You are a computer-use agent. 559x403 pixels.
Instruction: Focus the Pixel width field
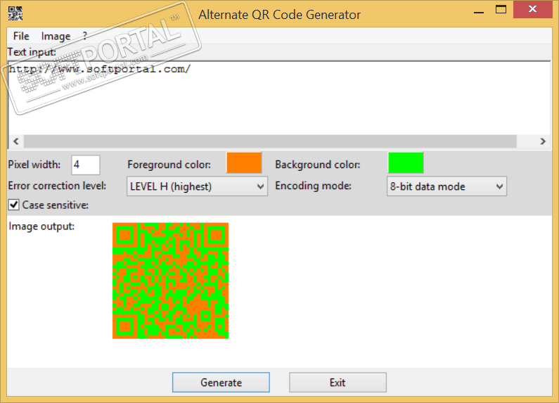tap(86, 165)
